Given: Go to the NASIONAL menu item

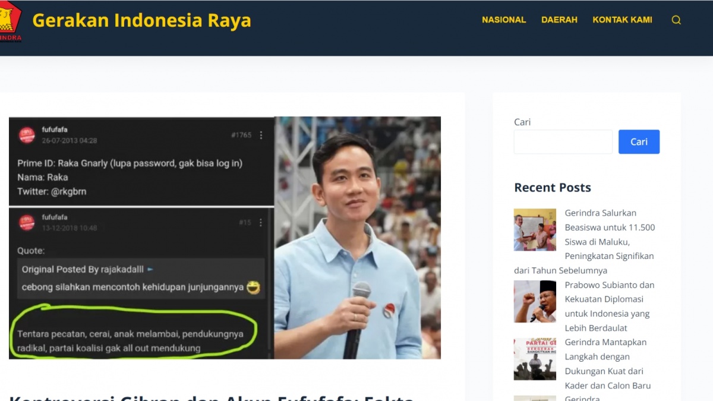Looking at the screenshot, I should click(x=504, y=20).
